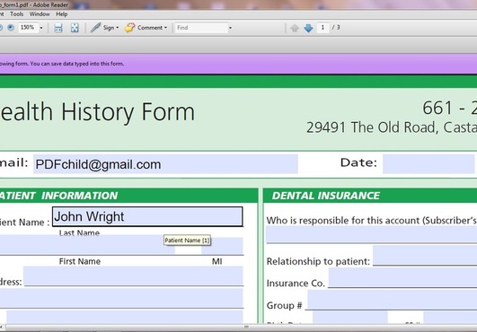This screenshot has width=477, height=332.
Task: Go to previous page with up arrow
Action: point(294,28)
